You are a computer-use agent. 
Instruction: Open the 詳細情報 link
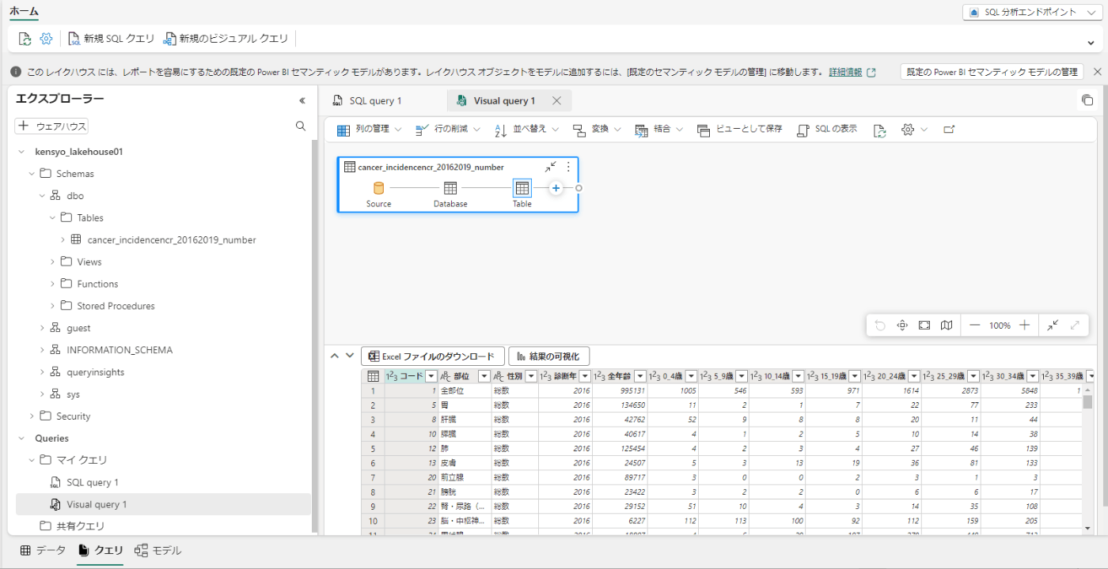tap(845, 72)
